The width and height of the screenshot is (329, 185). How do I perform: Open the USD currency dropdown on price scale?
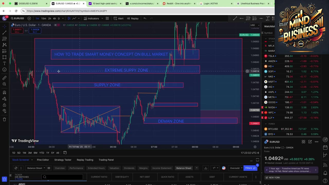click(x=255, y=25)
